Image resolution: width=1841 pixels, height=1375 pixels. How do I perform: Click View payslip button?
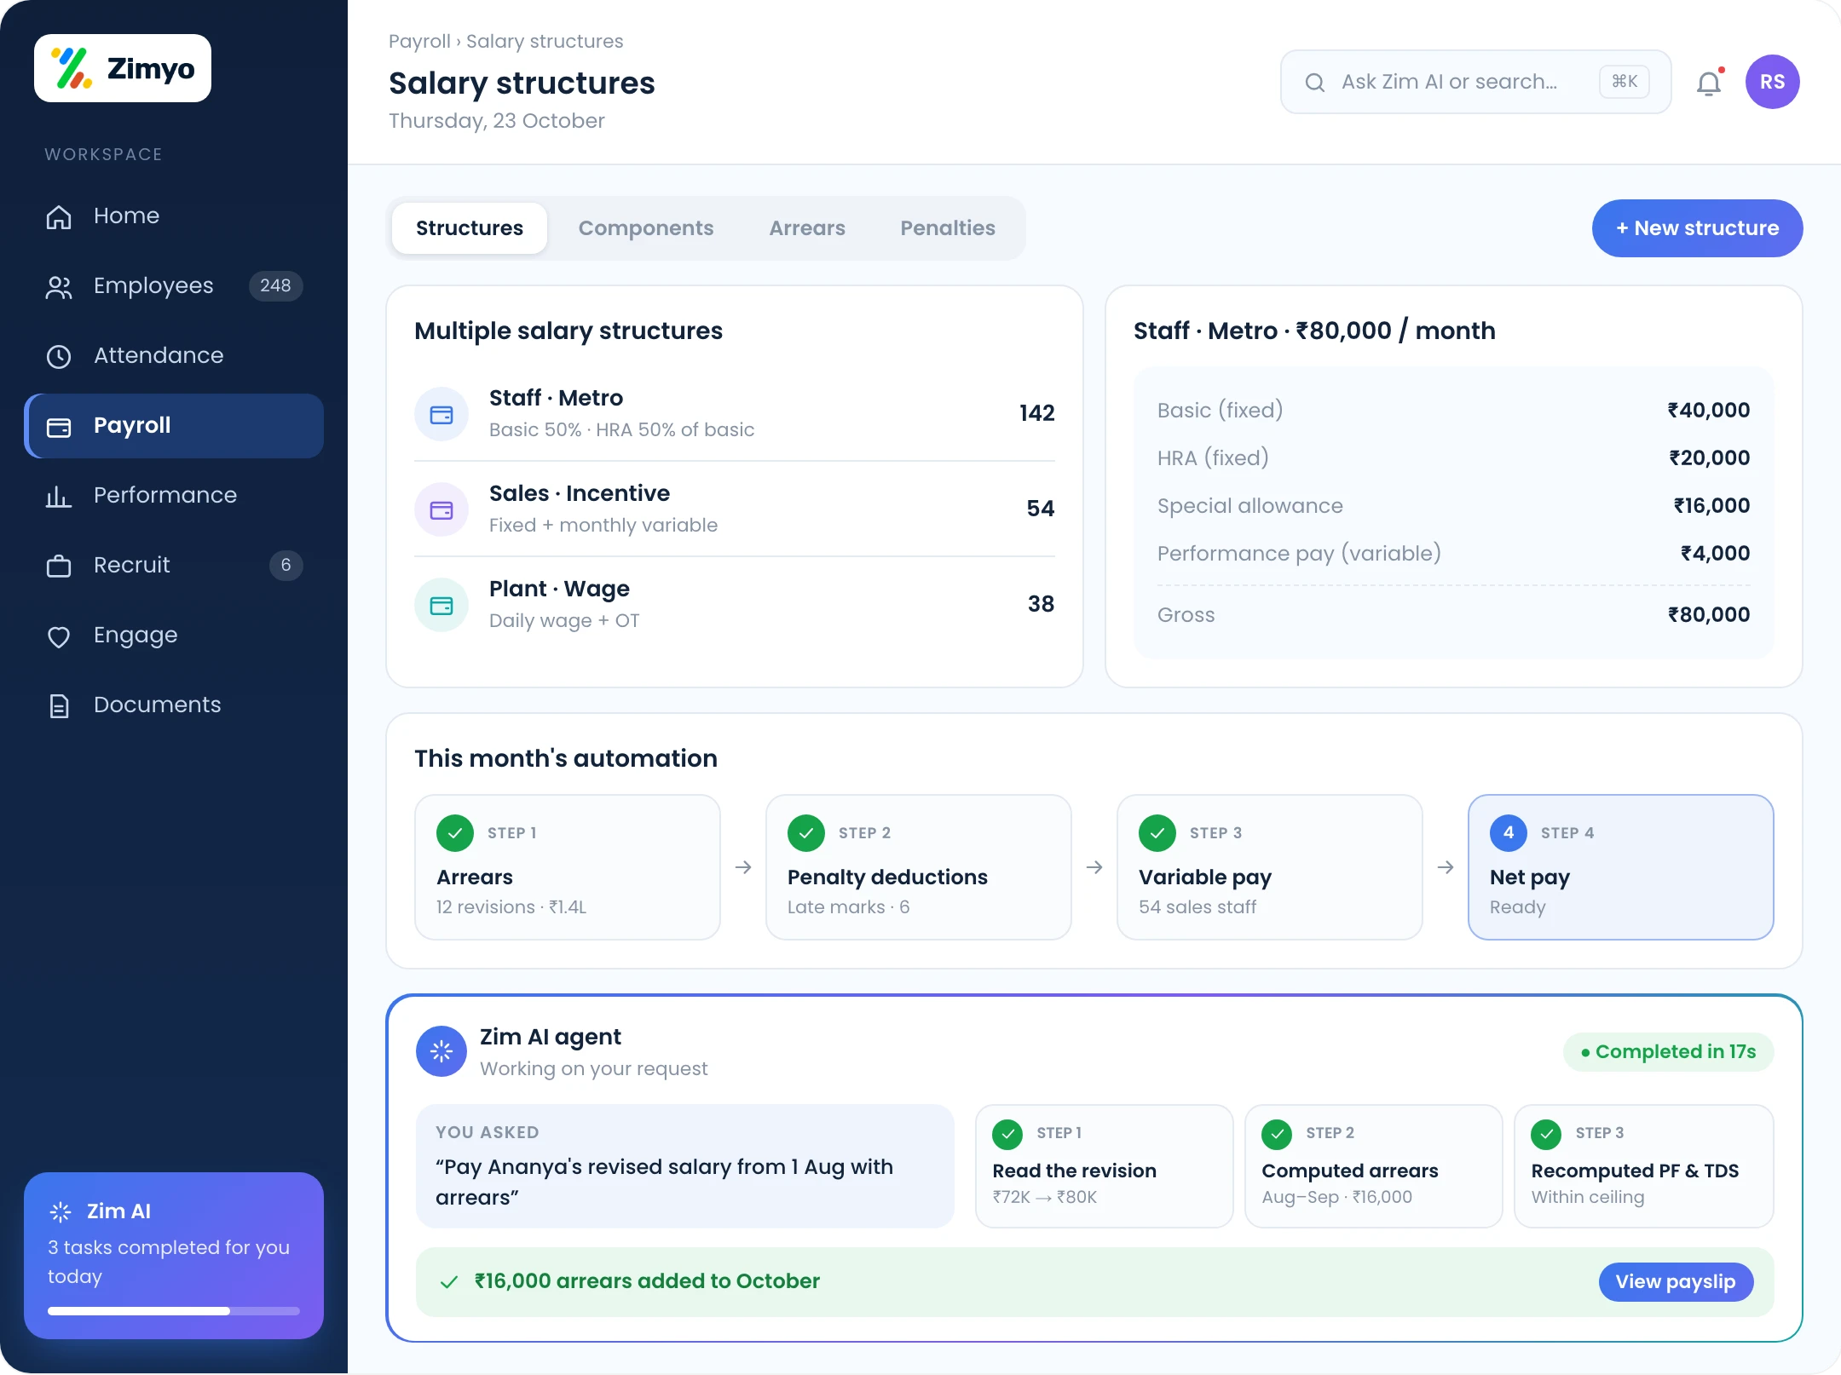pyautogui.click(x=1676, y=1282)
